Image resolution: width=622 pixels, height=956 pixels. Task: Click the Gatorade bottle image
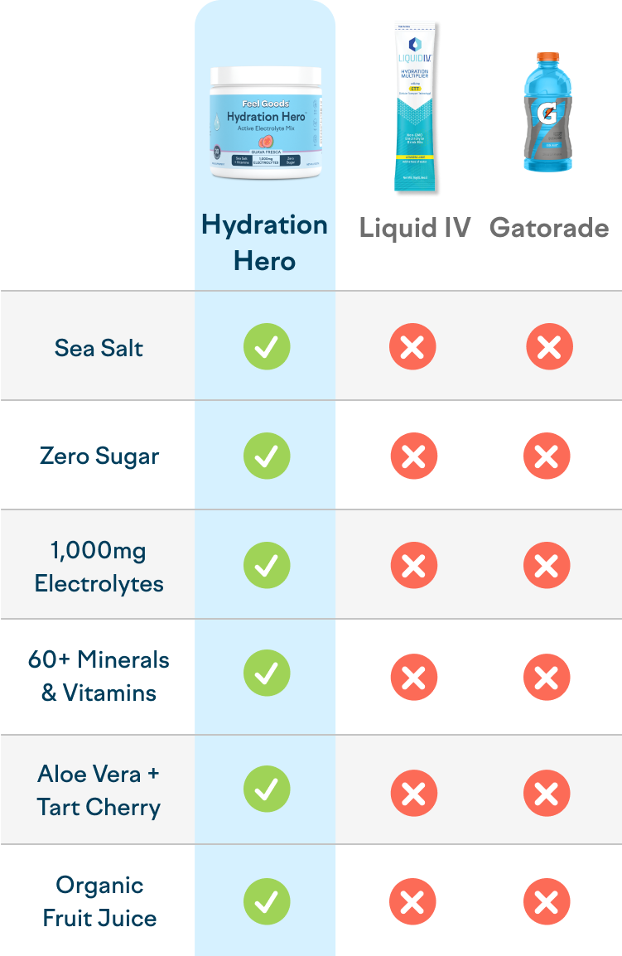coord(547,112)
